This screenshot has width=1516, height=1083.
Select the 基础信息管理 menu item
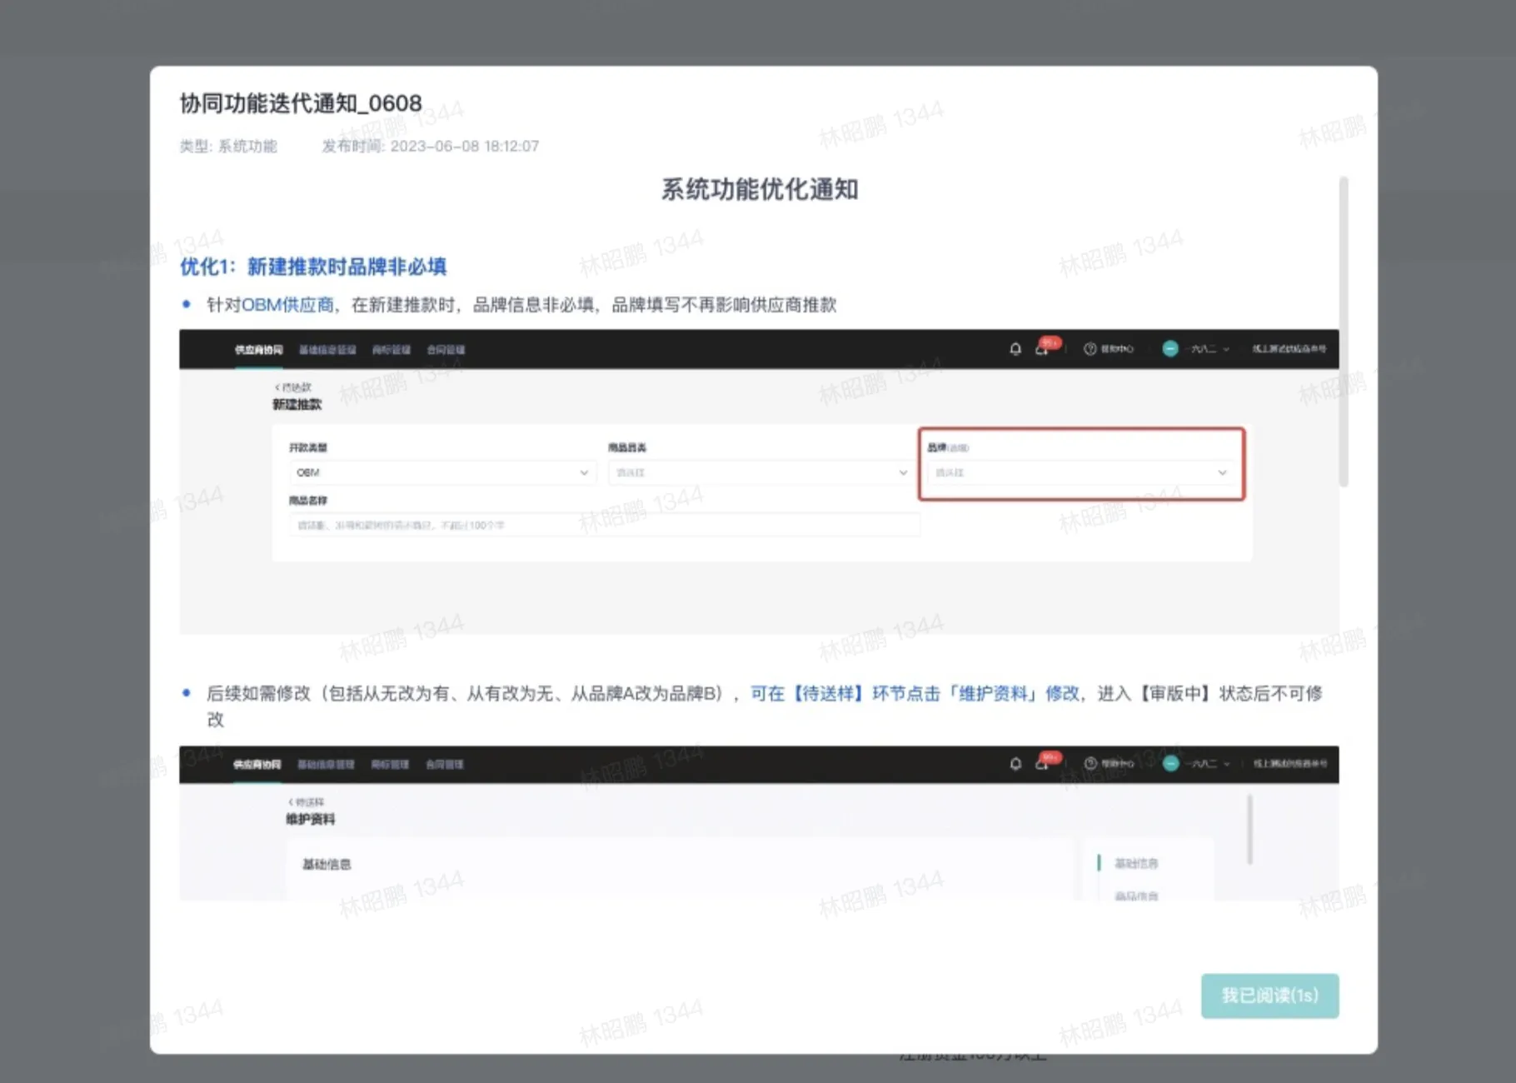[x=327, y=349]
